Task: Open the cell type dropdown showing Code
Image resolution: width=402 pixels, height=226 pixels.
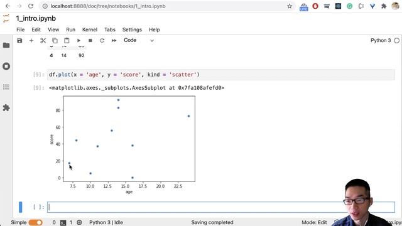Action: [139, 40]
